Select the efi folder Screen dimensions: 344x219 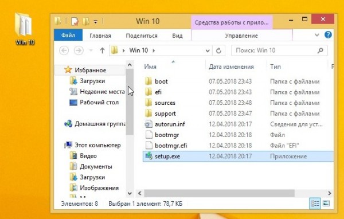pos(153,92)
